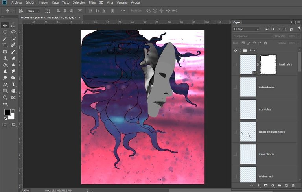Open the Edición menu
The height and width of the screenshot is (192, 302).
pyautogui.click(x=30, y=2)
